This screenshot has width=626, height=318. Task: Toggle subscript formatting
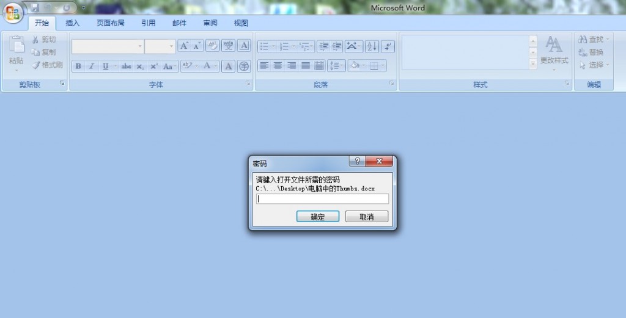pos(140,66)
